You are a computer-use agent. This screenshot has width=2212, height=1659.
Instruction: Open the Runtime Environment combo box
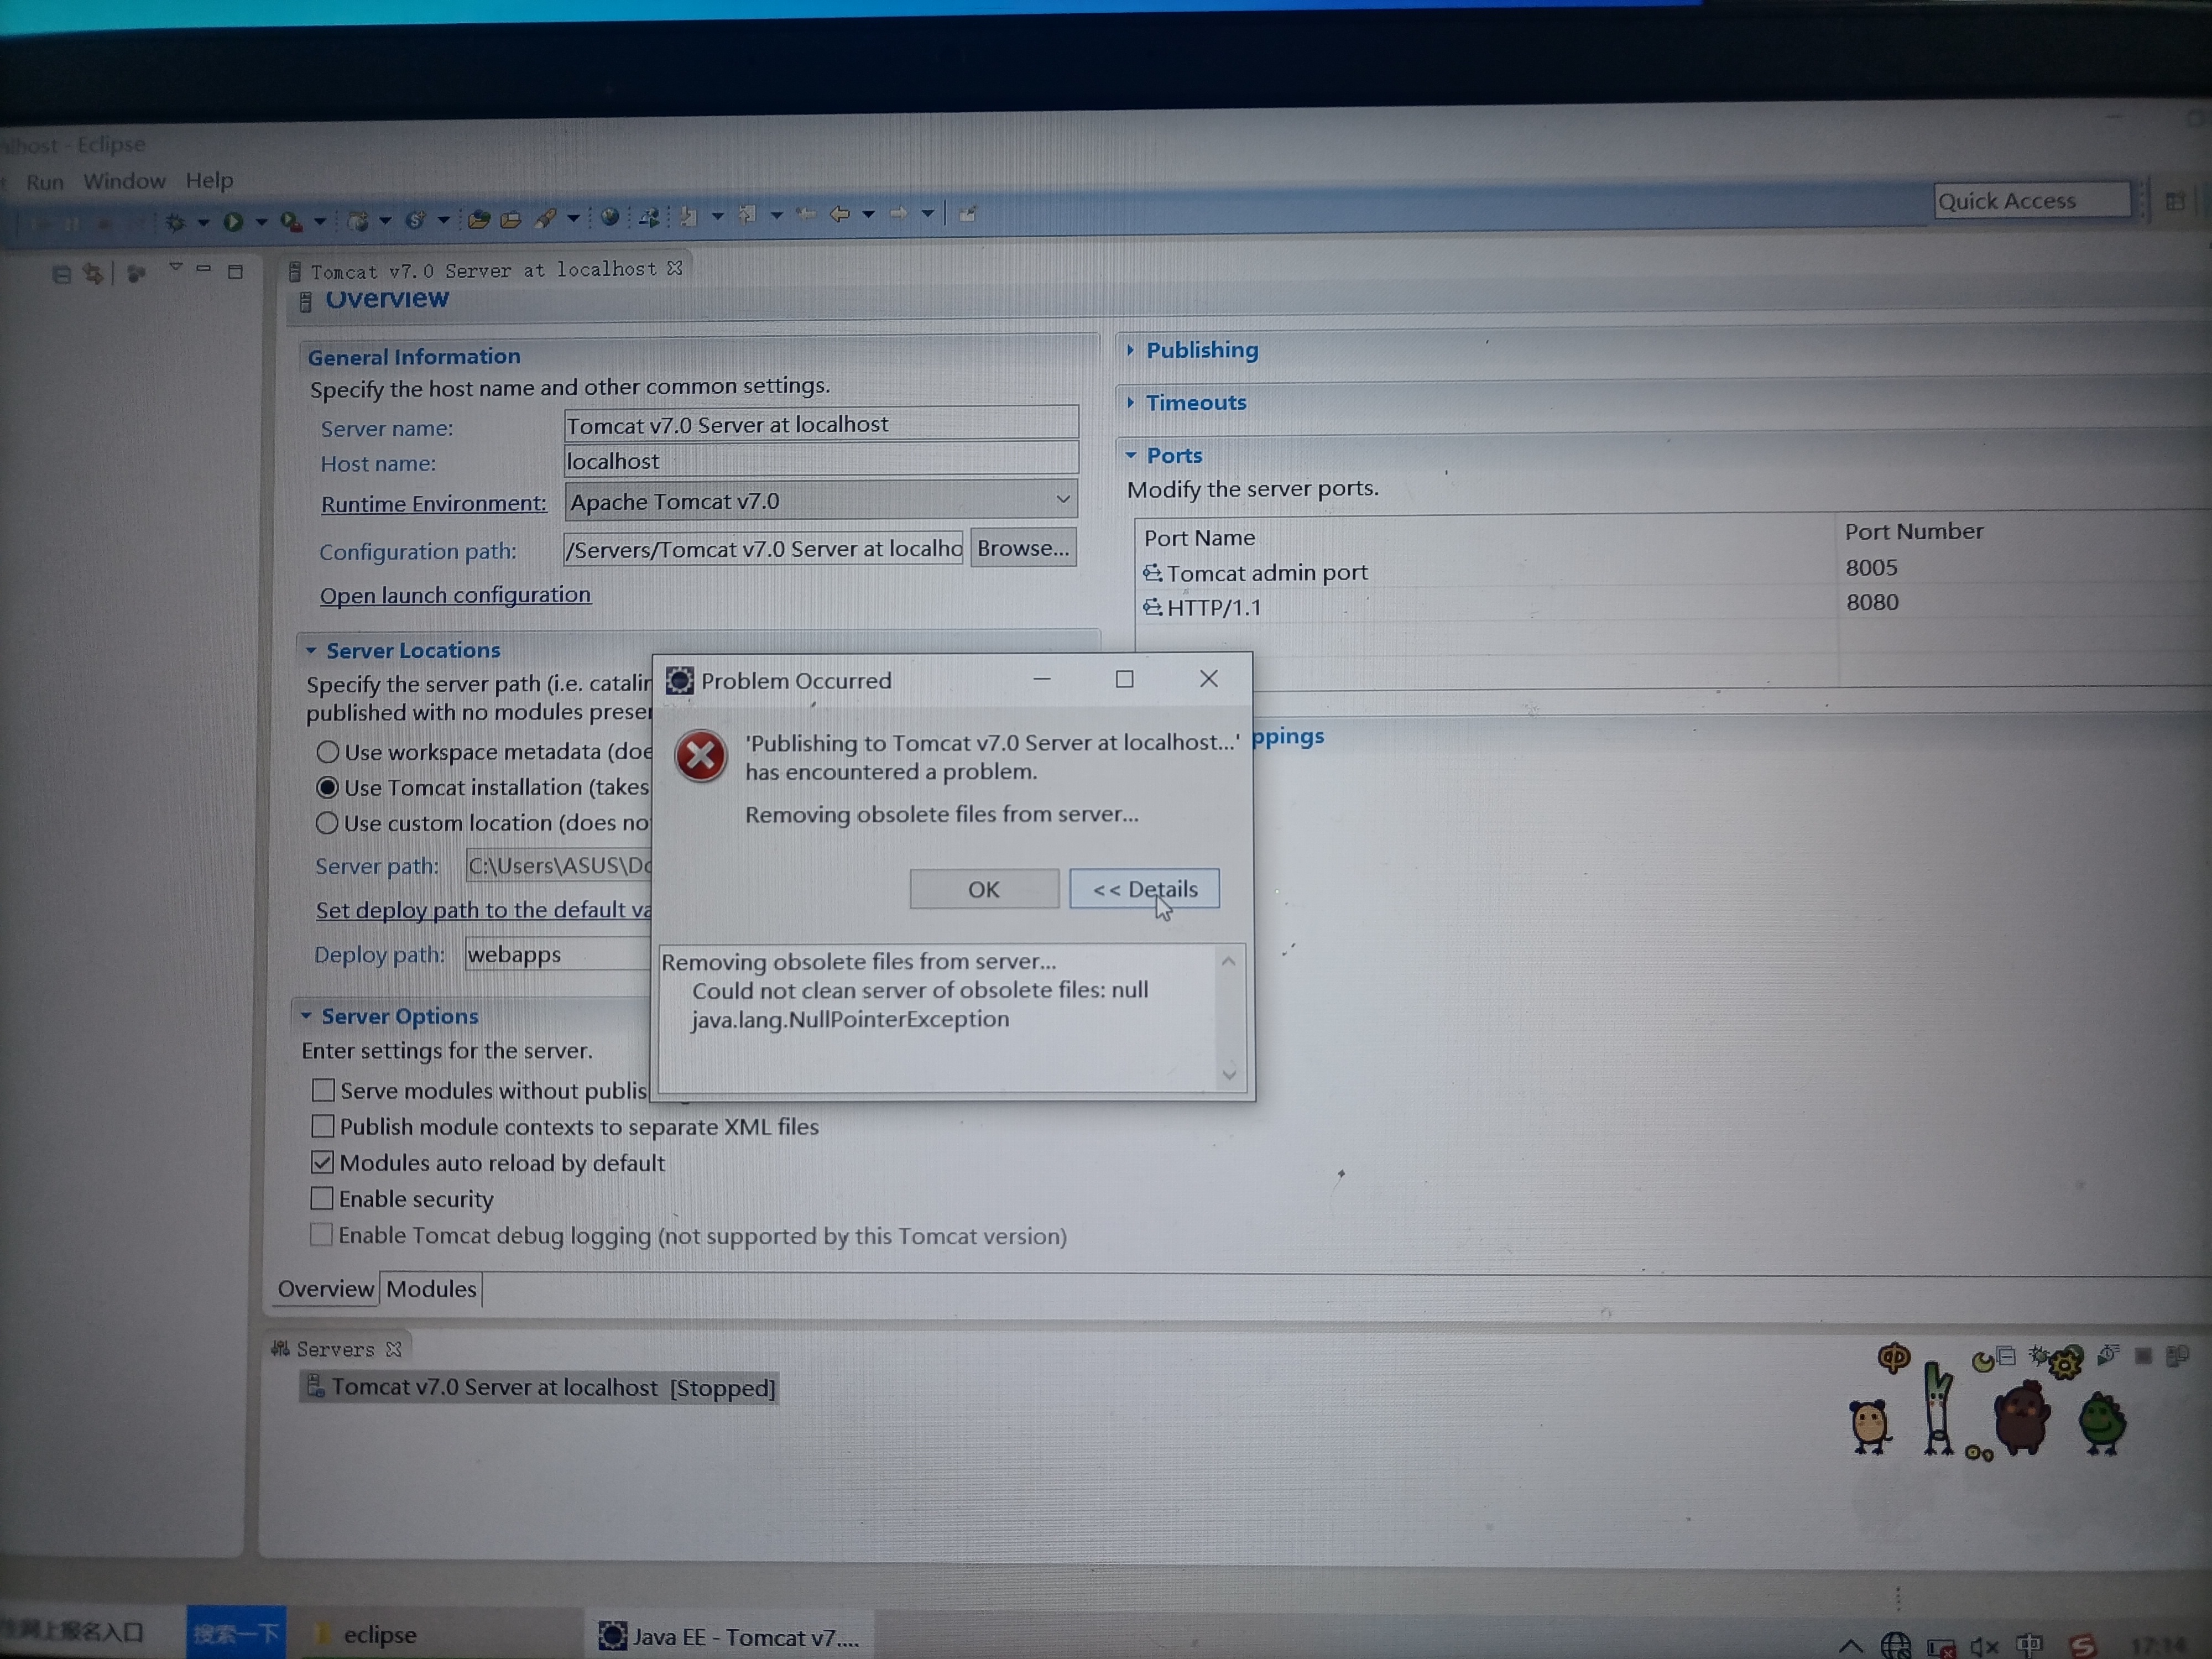click(821, 500)
